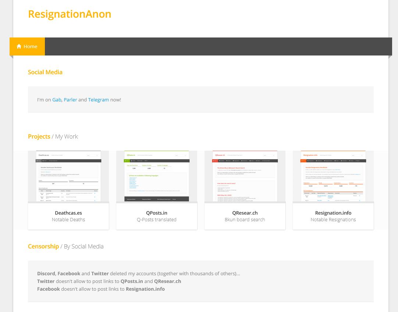
Task: Click the Projects heading
Action: point(39,136)
